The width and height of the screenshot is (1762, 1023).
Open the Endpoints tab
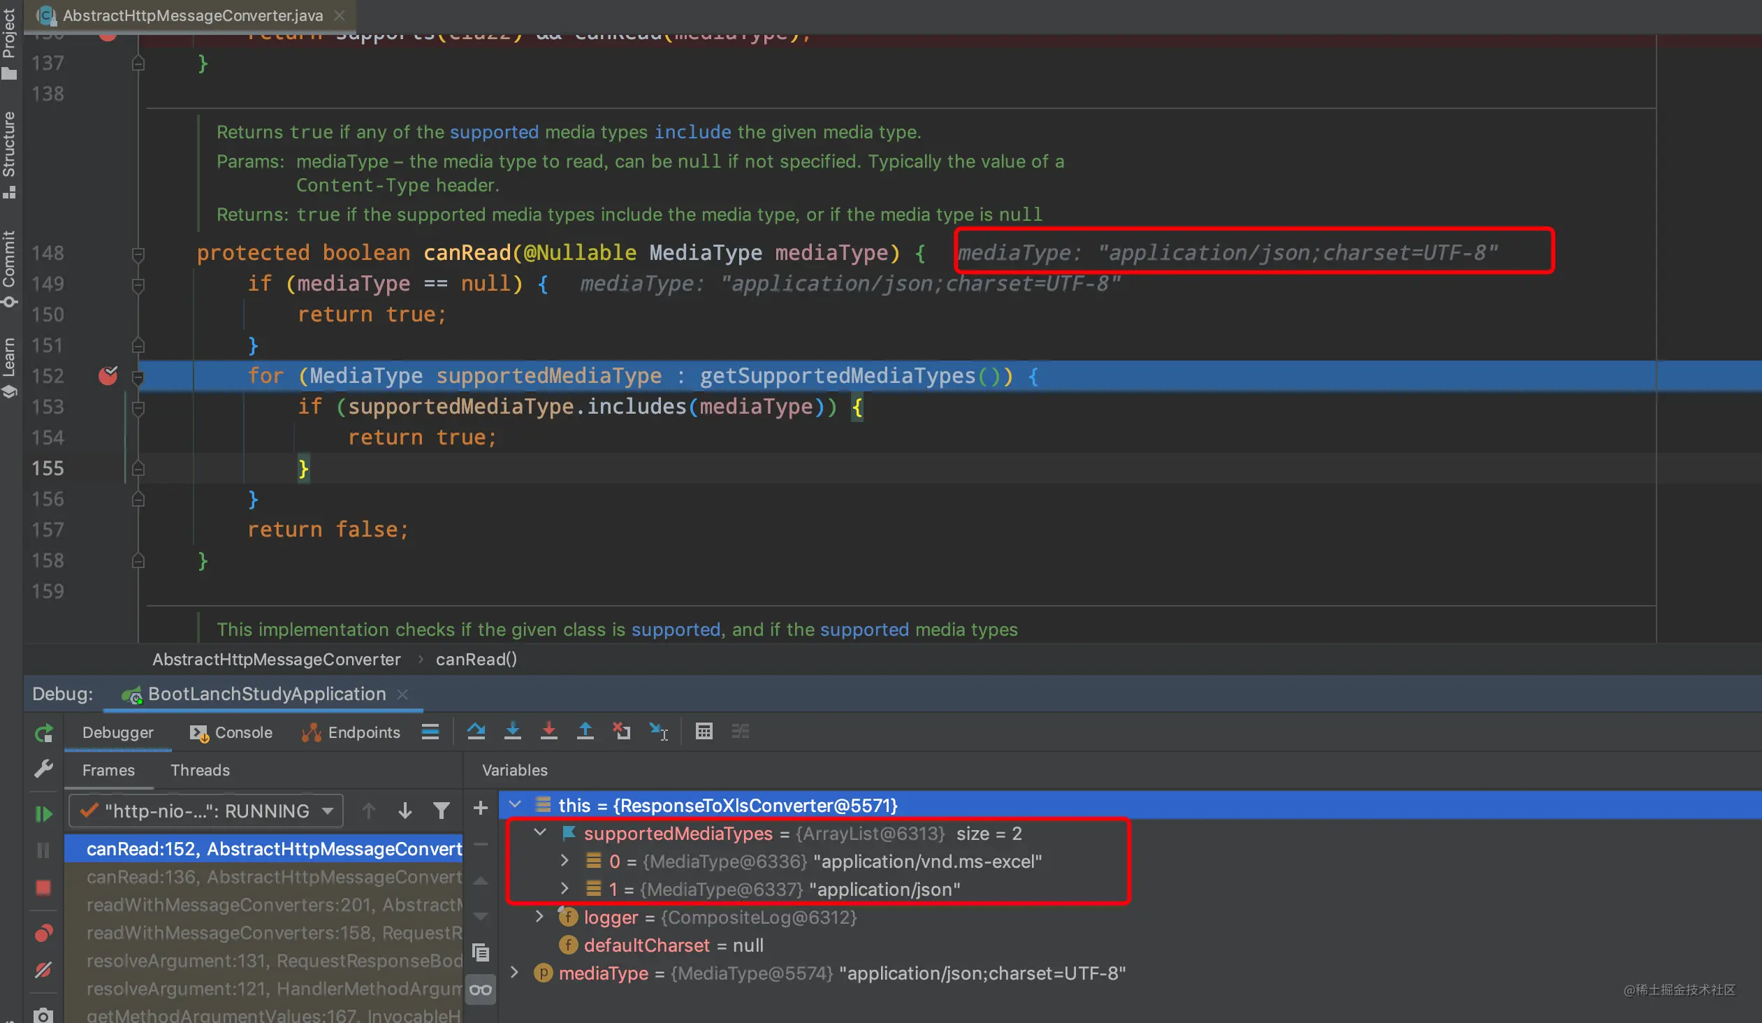[351, 732]
